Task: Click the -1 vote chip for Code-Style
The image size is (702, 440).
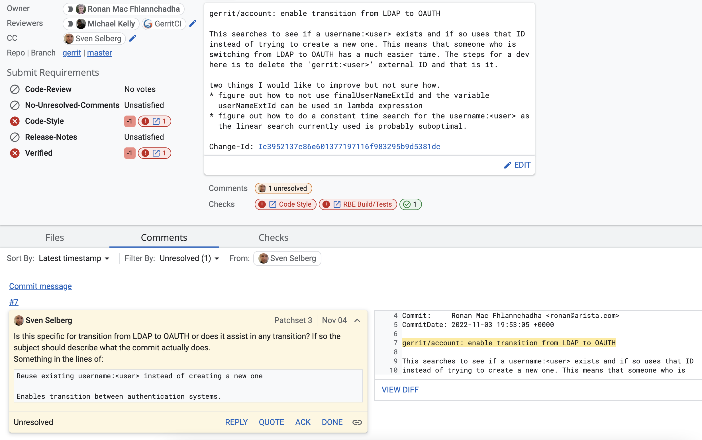Action: click(x=130, y=121)
